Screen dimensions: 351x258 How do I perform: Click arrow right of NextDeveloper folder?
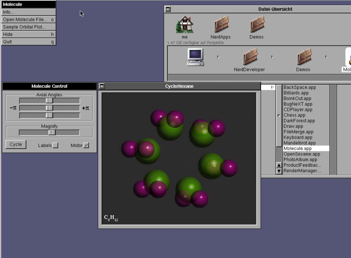click(272, 57)
